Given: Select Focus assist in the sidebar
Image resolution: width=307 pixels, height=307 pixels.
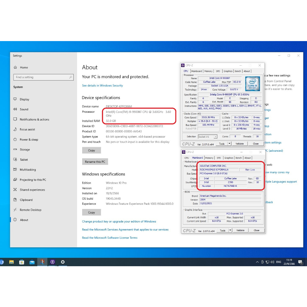Looking at the screenshot, I should 27,130.
